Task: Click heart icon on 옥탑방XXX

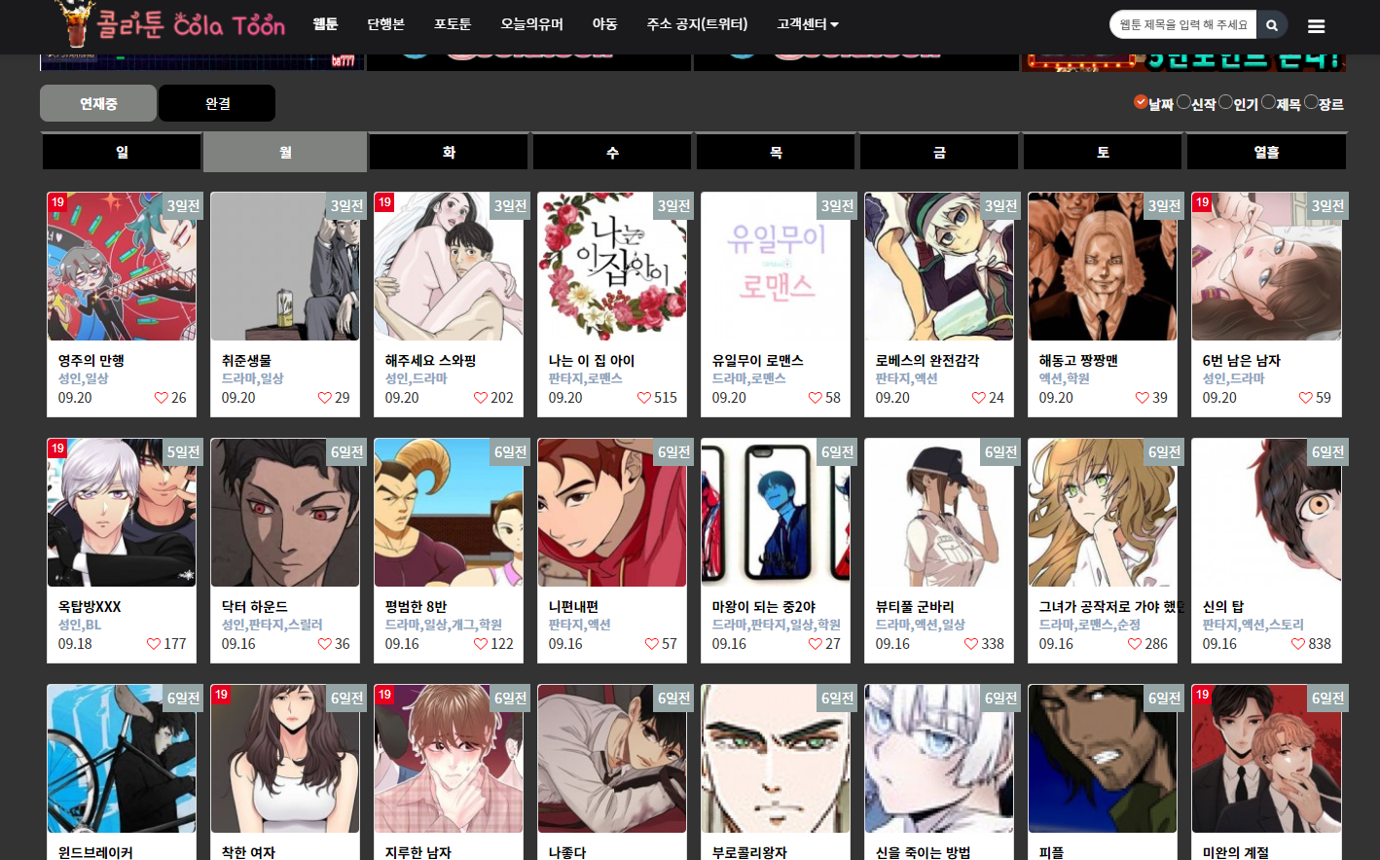Action: click(154, 644)
